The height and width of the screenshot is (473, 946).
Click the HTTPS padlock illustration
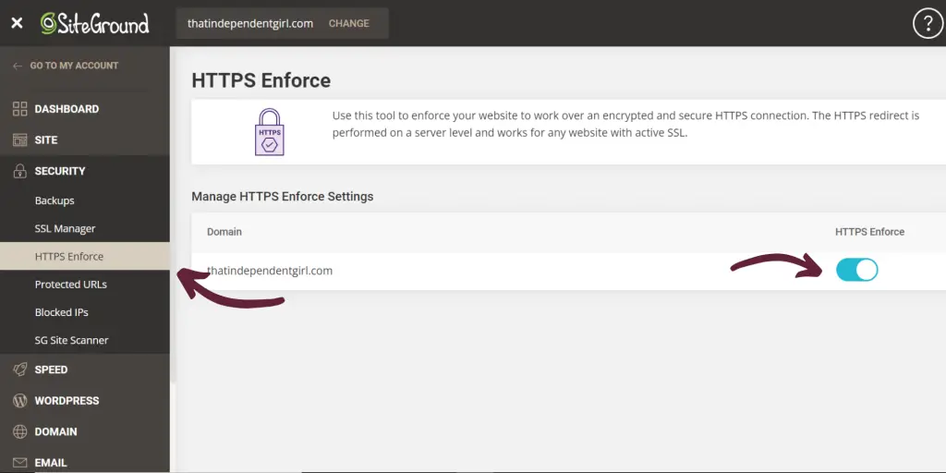pyautogui.click(x=269, y=132)
